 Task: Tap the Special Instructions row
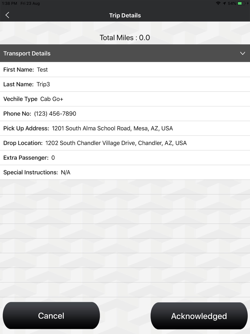click(125, 172)
